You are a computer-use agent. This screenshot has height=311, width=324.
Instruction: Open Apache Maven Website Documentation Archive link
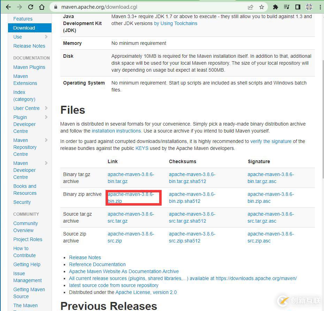coord(124,271)
